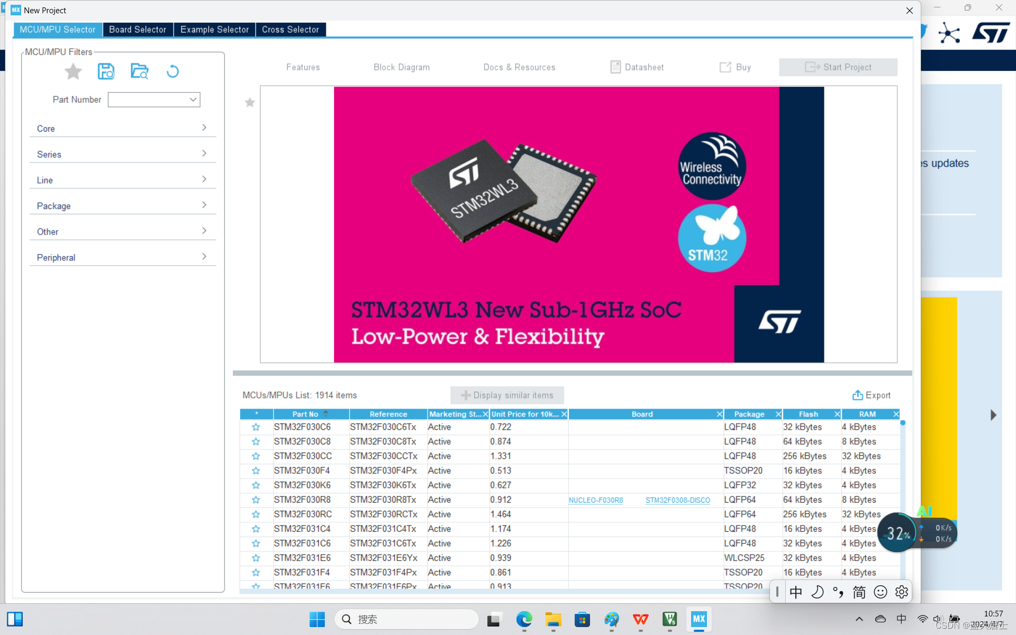Open the Datasheet document icon

tap(615, 67)
